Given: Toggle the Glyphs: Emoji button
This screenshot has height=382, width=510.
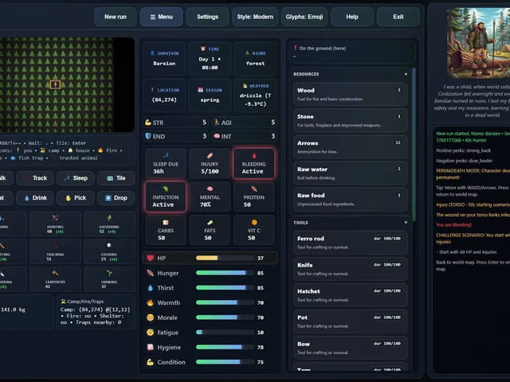Looking at the screenshot, I should coord(304,17).
